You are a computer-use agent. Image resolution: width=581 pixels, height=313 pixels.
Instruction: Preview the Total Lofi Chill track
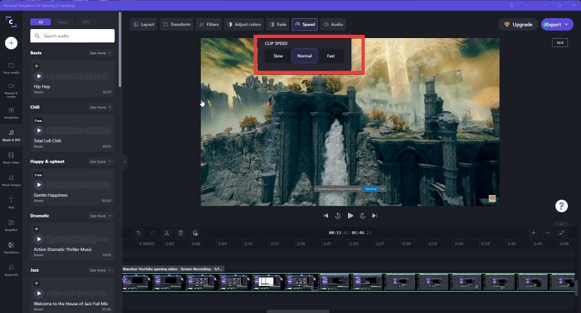39,130
